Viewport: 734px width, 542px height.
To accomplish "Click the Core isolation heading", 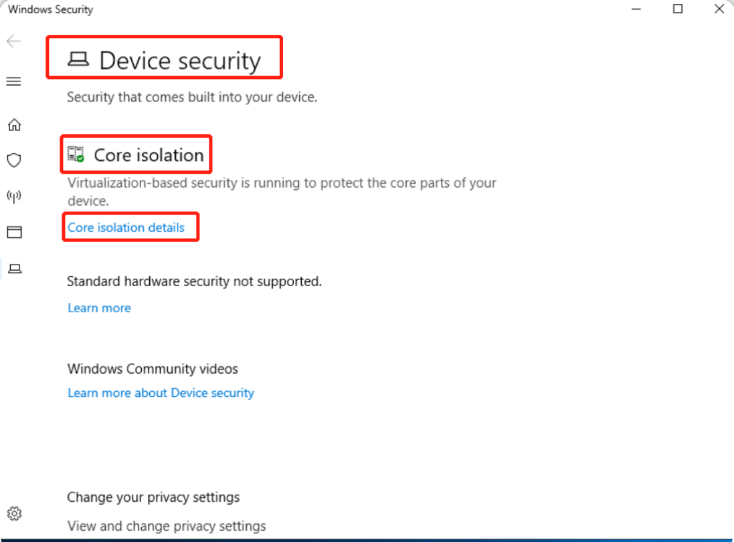I will (149, 155).
